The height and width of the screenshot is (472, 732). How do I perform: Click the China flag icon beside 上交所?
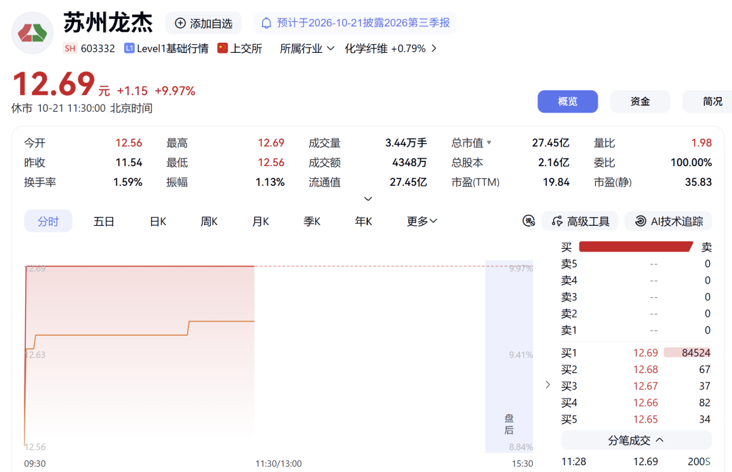coord(223,48)
